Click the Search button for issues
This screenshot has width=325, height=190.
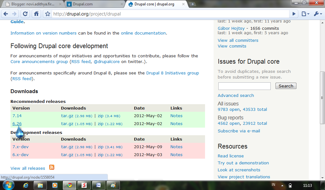click(286, 86)
